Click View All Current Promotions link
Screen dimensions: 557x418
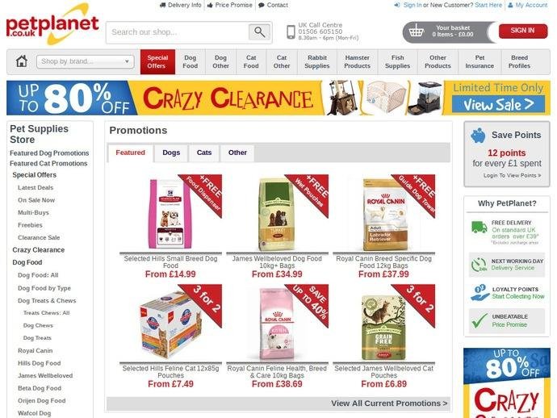tap(389, 403)
